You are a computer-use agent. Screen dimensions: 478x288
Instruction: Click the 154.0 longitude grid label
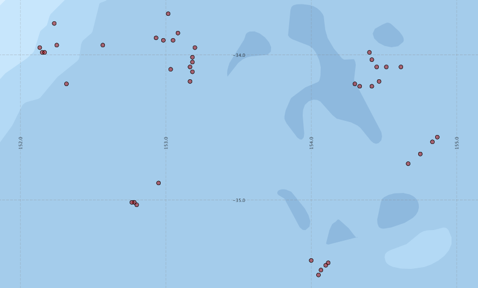tap(311, 143)
